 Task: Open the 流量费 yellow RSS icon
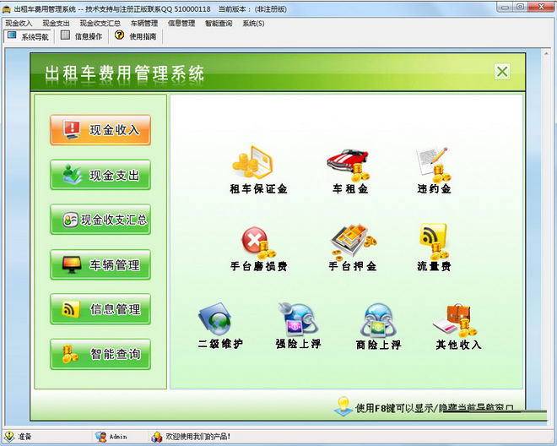tap(434, 242)
